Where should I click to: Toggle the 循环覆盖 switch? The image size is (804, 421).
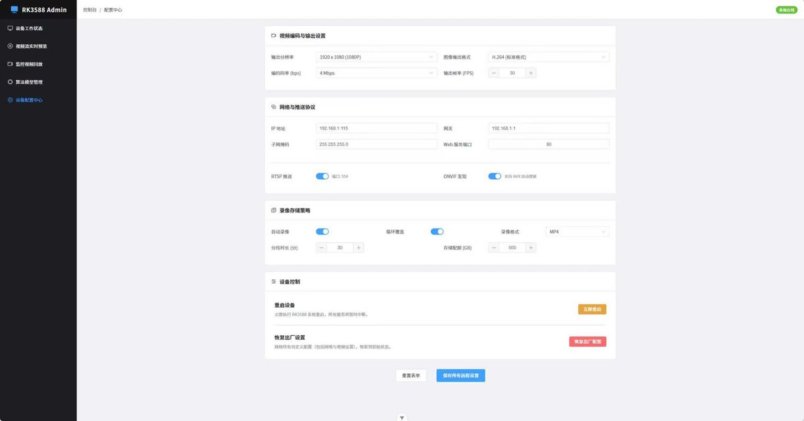tap(437, 231)
